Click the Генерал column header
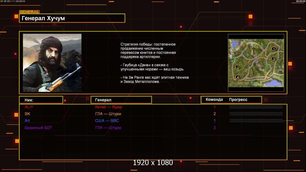The image size is (306, 172). click(121, 100)
